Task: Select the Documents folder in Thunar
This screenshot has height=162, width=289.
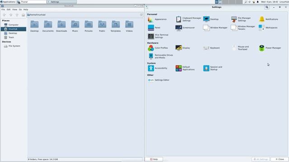Action: pyautogui.click(x=48, y=26)
